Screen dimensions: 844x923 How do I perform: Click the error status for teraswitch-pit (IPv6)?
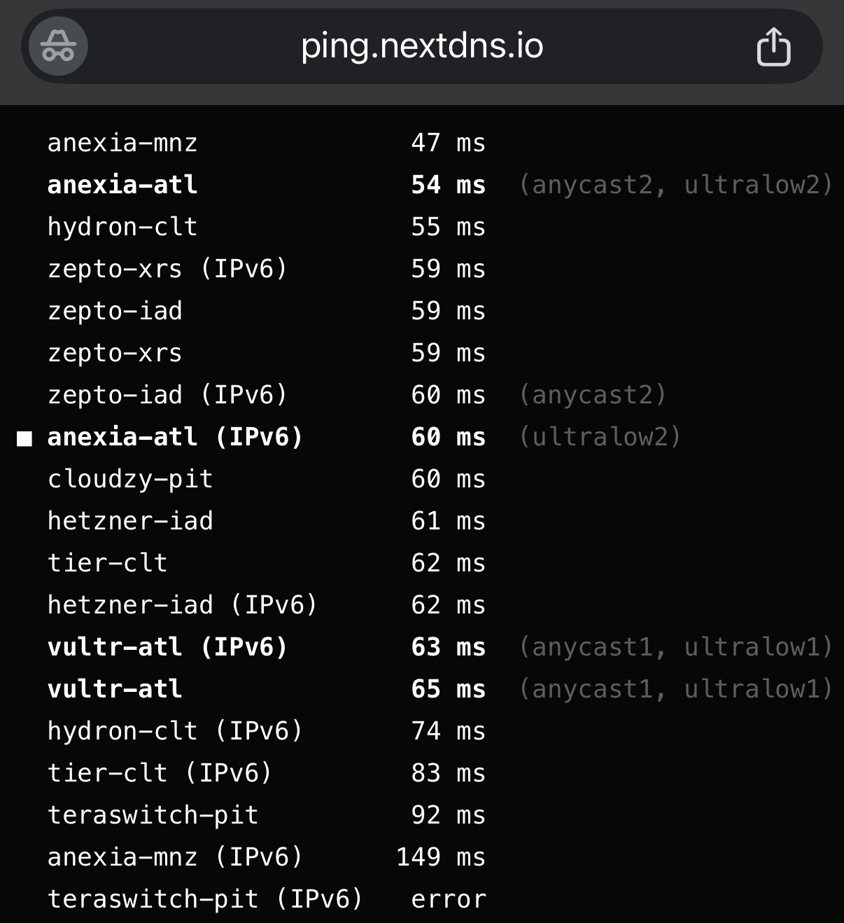click(449, 899)
